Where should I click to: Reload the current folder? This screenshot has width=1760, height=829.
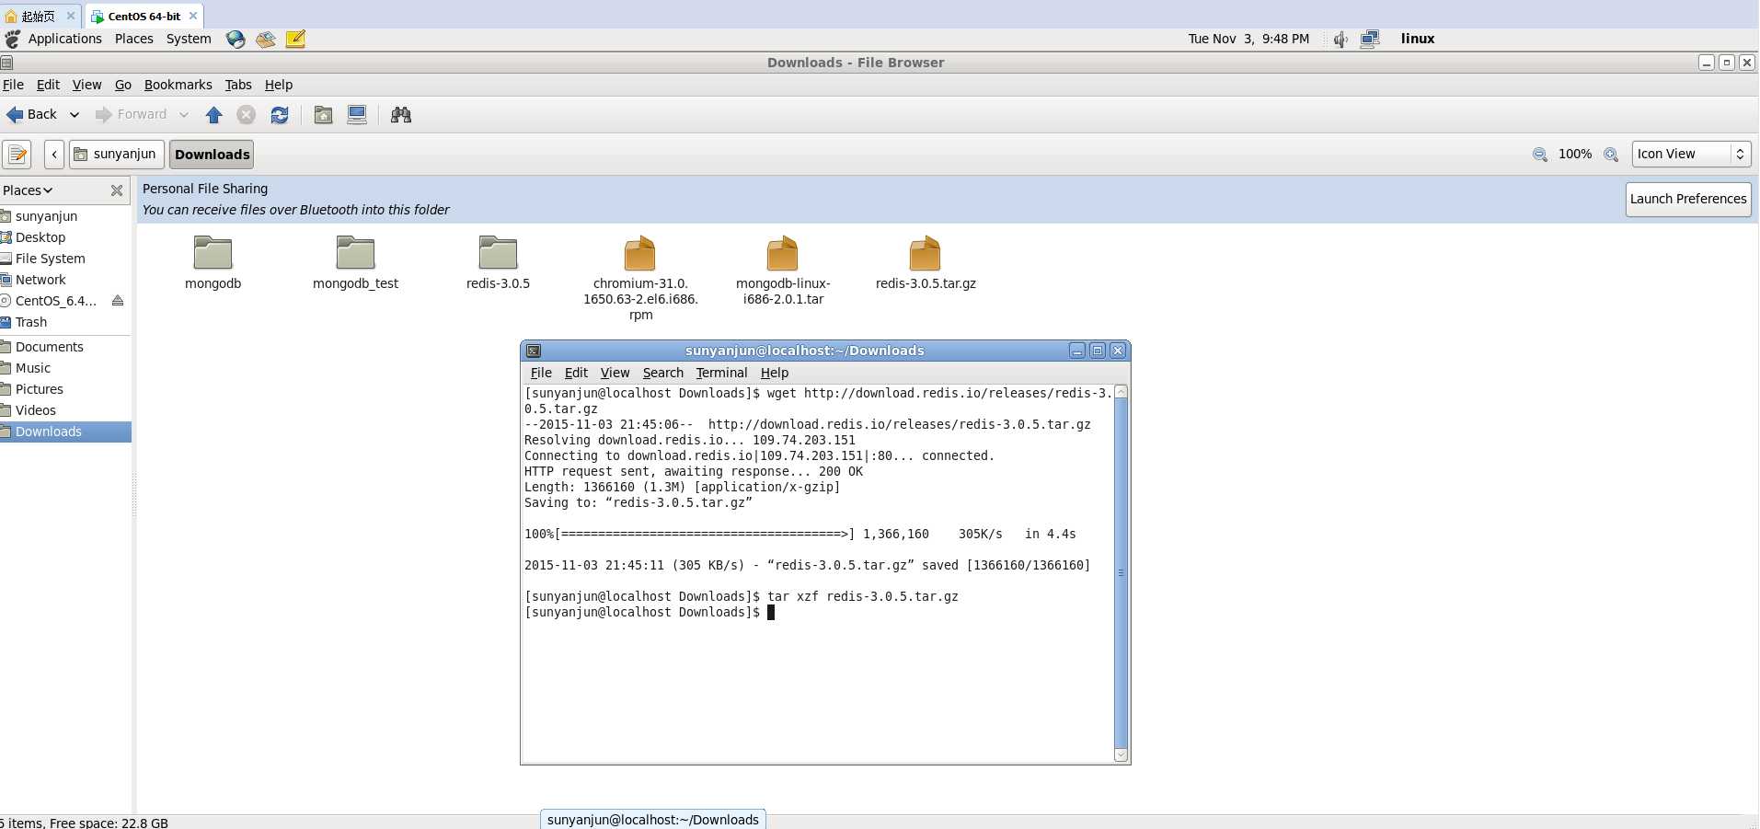[x=280, y=115]
